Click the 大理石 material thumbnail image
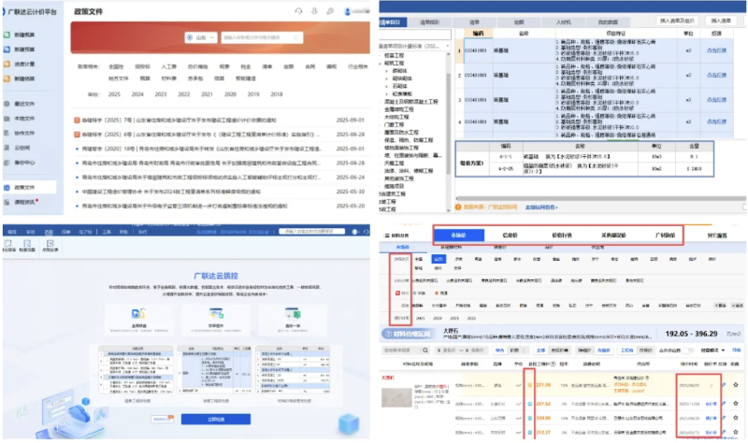 click(x=396, y=397)
